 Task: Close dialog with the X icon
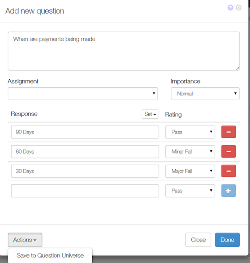click(238, 8)
